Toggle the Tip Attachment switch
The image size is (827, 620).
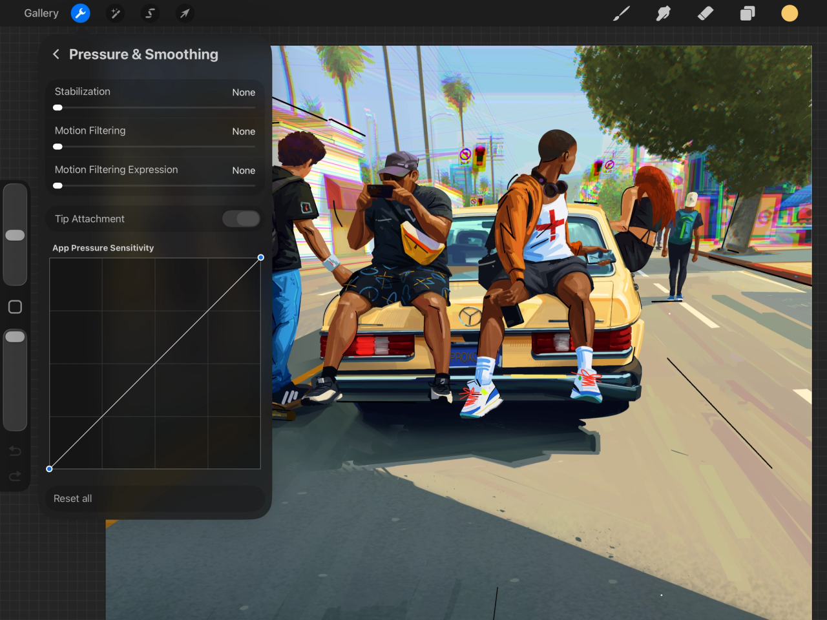click(241, 219)
